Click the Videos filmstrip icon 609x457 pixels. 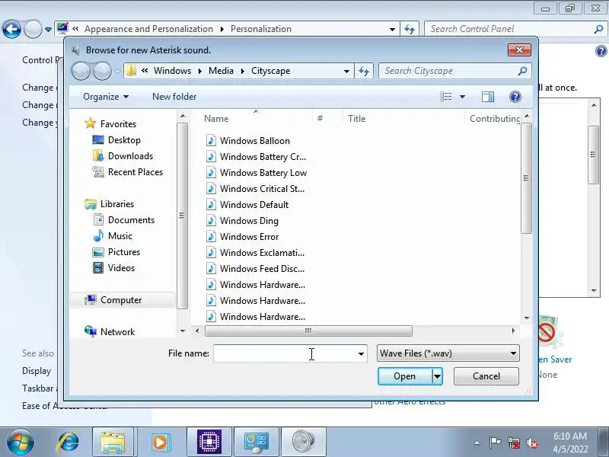[x=98, y=268]
